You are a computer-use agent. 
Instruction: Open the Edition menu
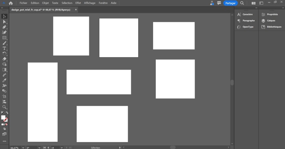pos(35,3)
